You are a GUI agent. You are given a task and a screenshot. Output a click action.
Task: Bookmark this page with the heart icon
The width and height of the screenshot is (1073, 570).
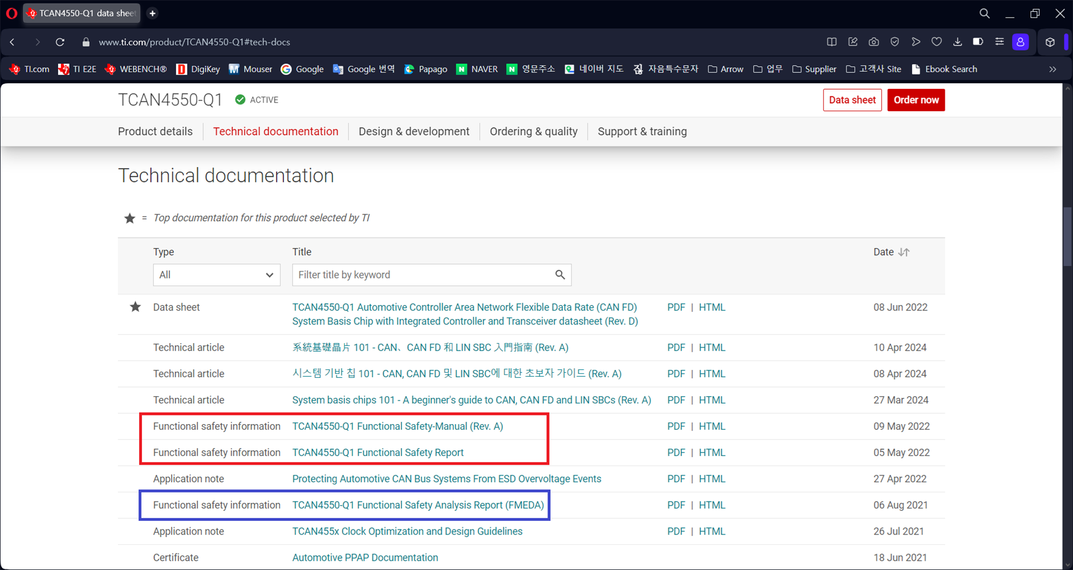[x=937, y=42]
